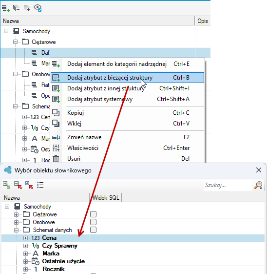Expand the Osobowe folder in the dialog

[x=16, y=222]
